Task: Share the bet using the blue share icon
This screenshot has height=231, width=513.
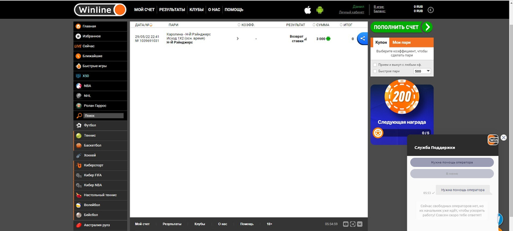Action: [363, 38]
